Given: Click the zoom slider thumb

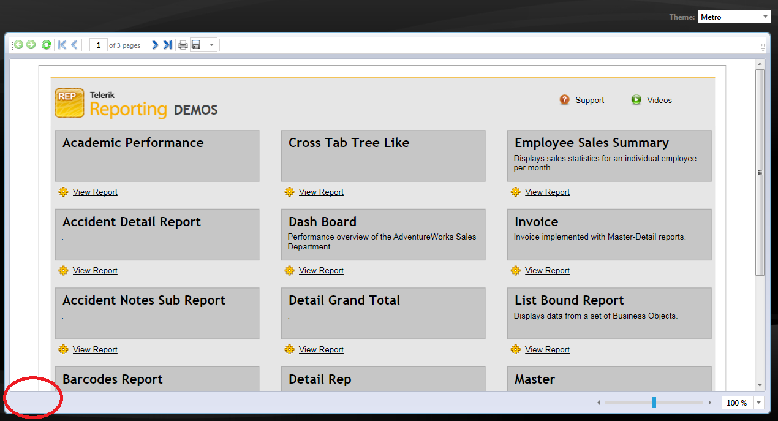Looking at the screenshot, I should click(654, 403).
